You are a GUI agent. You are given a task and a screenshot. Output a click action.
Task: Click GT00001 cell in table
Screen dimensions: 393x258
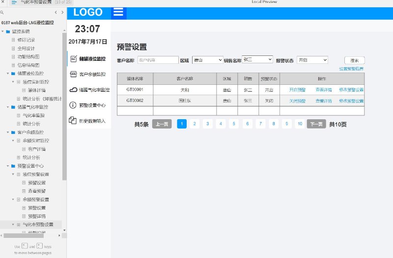point(135,90)
